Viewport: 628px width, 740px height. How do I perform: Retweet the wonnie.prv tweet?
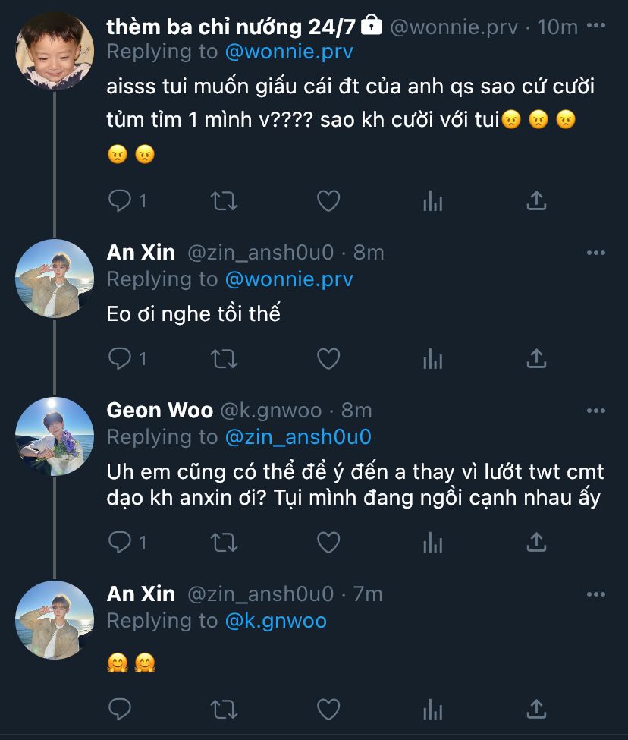click(224, 200)
